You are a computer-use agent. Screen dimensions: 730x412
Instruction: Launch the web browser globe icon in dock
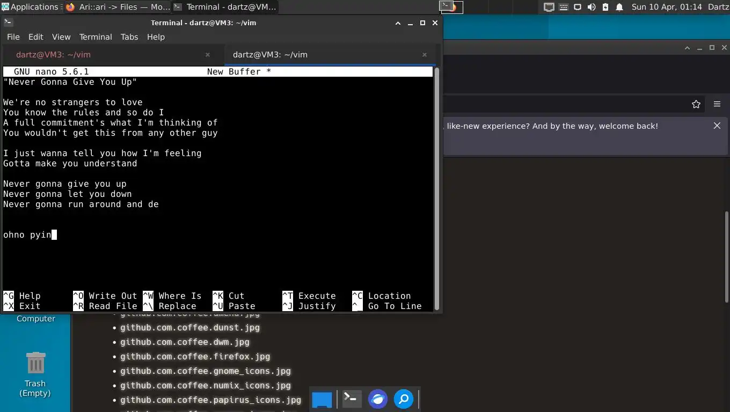(378, 399)
